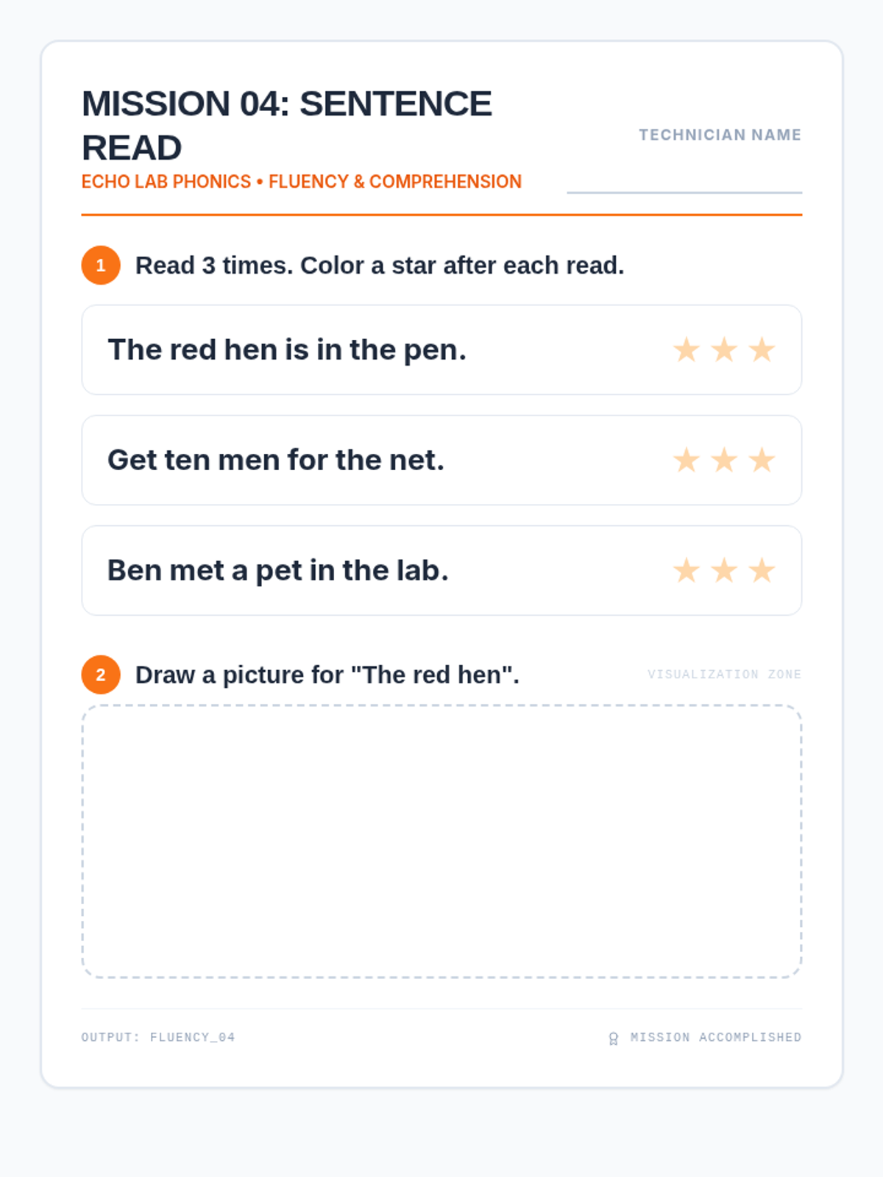883x1177 pixels.
Task: Click the mission accomplished badge icon
Action: click(x=614, y=1038)
